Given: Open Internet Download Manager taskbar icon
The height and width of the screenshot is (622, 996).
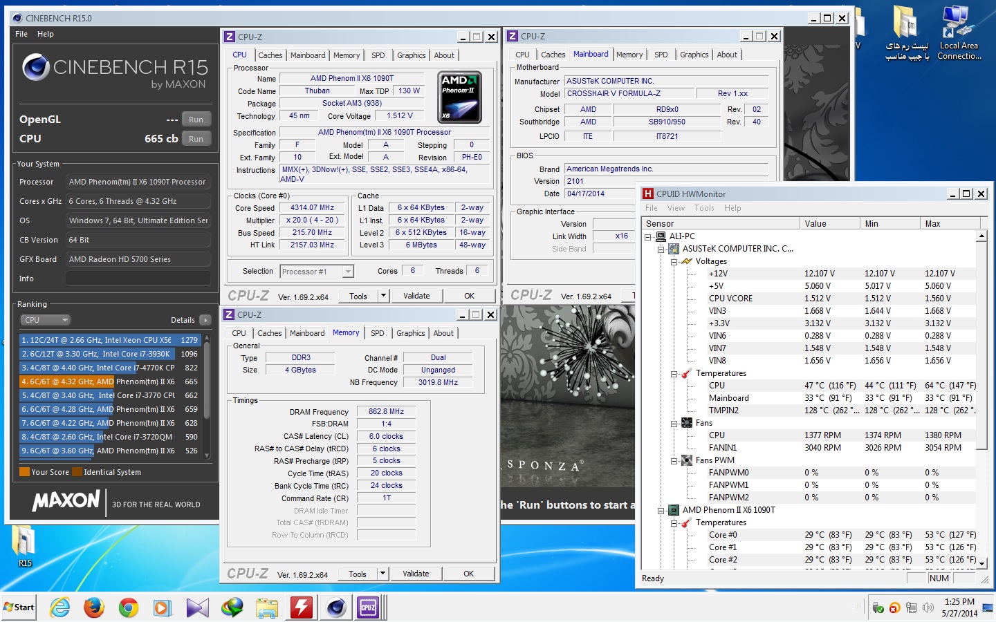Looking at the screenshot, I should click(x=232, y=607).
